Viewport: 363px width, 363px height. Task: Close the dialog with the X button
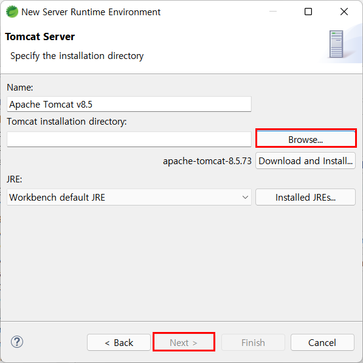pos(344,12)
